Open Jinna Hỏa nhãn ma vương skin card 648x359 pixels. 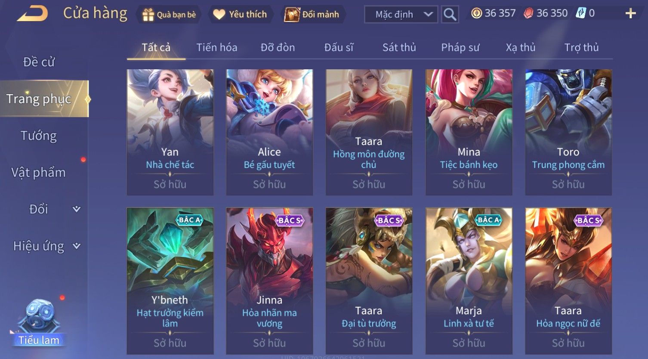click(x=269, y=281)
